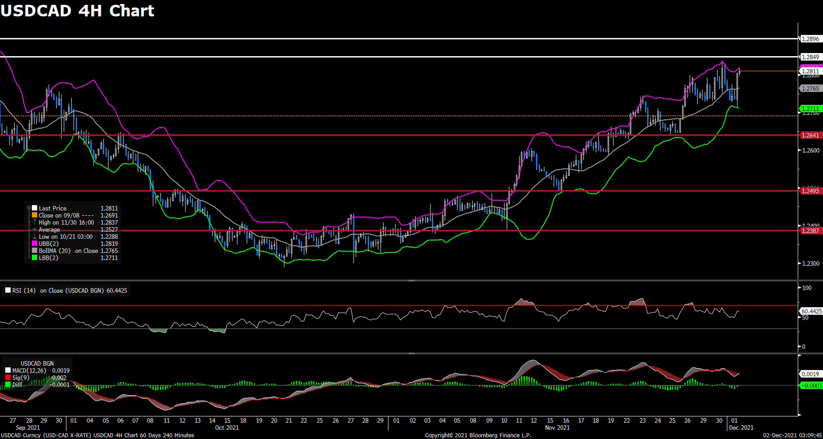Select the 1.2811 last price tag

click(x=811, y=71)
